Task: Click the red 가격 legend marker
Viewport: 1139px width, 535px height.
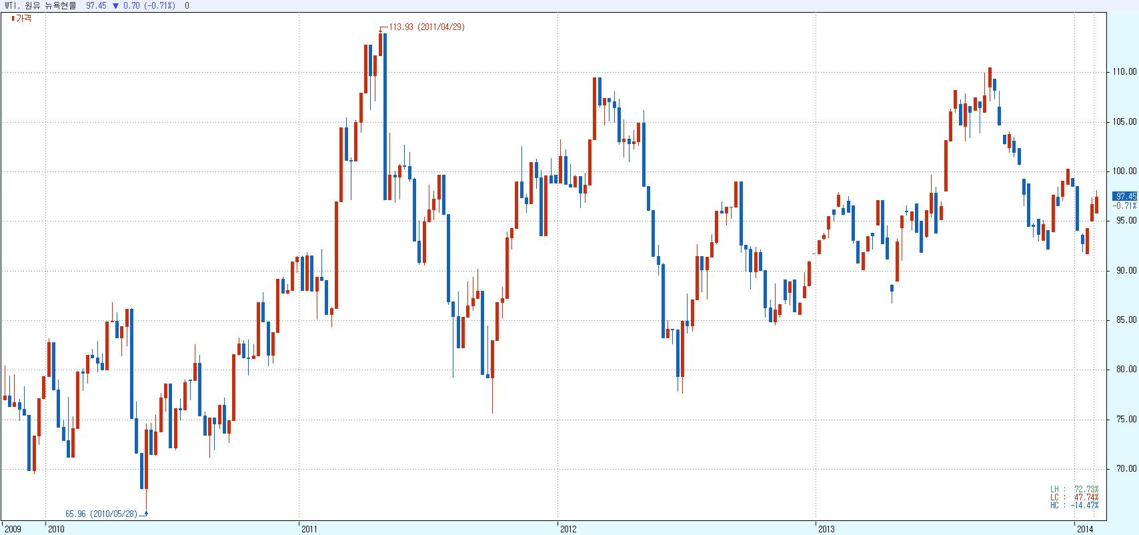Action: pos(13,19)
